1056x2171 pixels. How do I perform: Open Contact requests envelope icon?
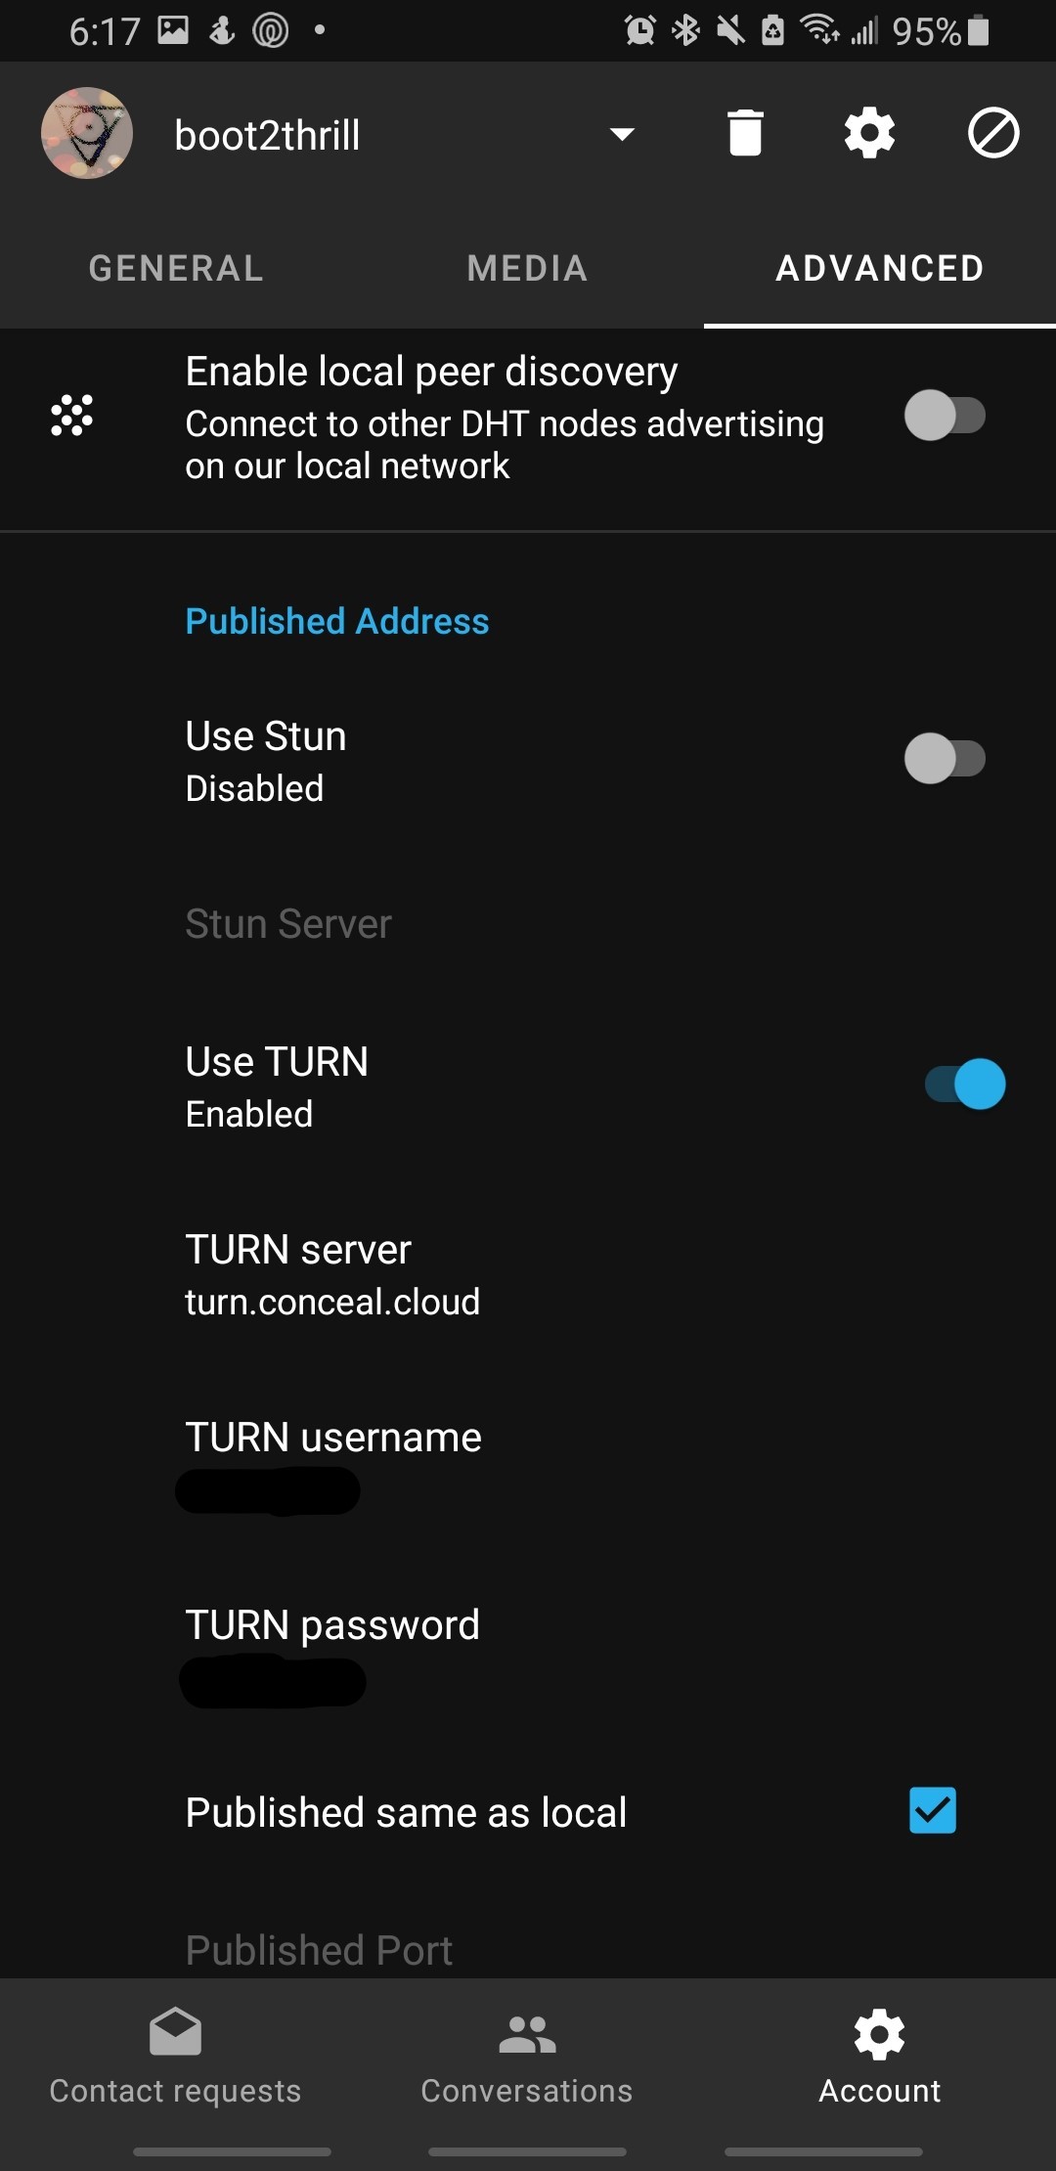click(x=176, y=2032)
